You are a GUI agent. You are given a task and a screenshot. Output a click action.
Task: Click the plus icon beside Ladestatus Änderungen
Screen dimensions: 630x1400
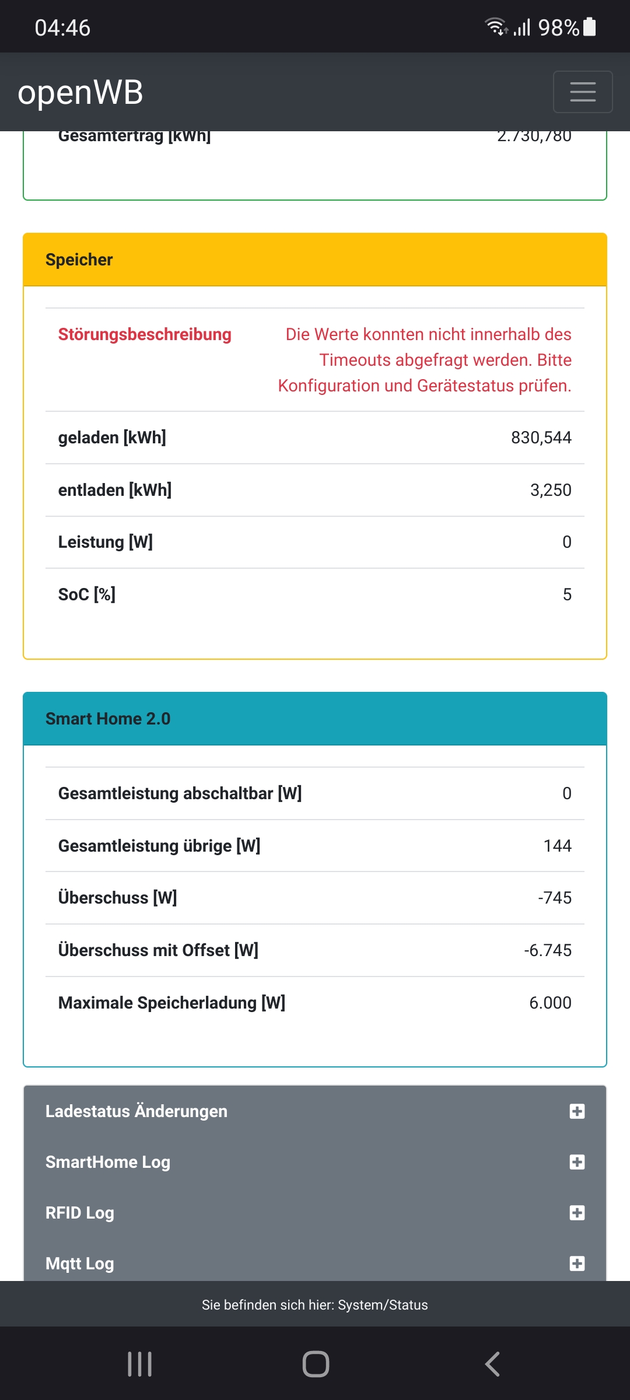pos(577,1111)
